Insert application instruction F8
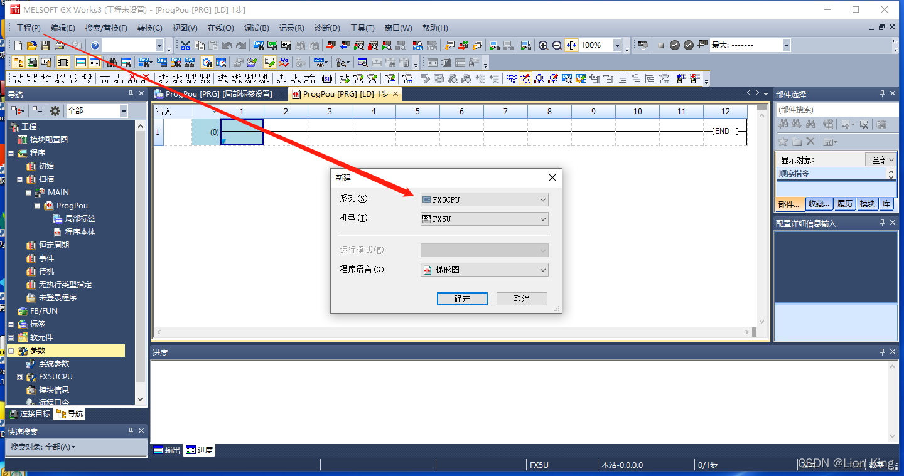Image resolution: width=904 pixels, height=476 pixels. click(x=88, y=78)
